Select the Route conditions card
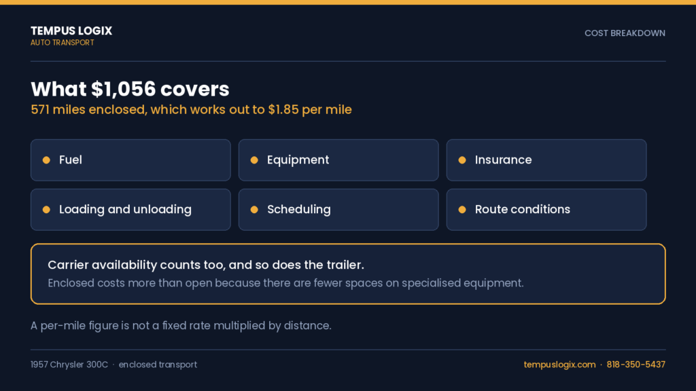 pos(546,210)
